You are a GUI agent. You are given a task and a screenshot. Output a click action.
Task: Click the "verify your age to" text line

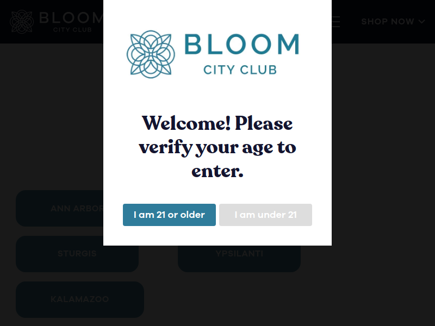tap(217, 148)
